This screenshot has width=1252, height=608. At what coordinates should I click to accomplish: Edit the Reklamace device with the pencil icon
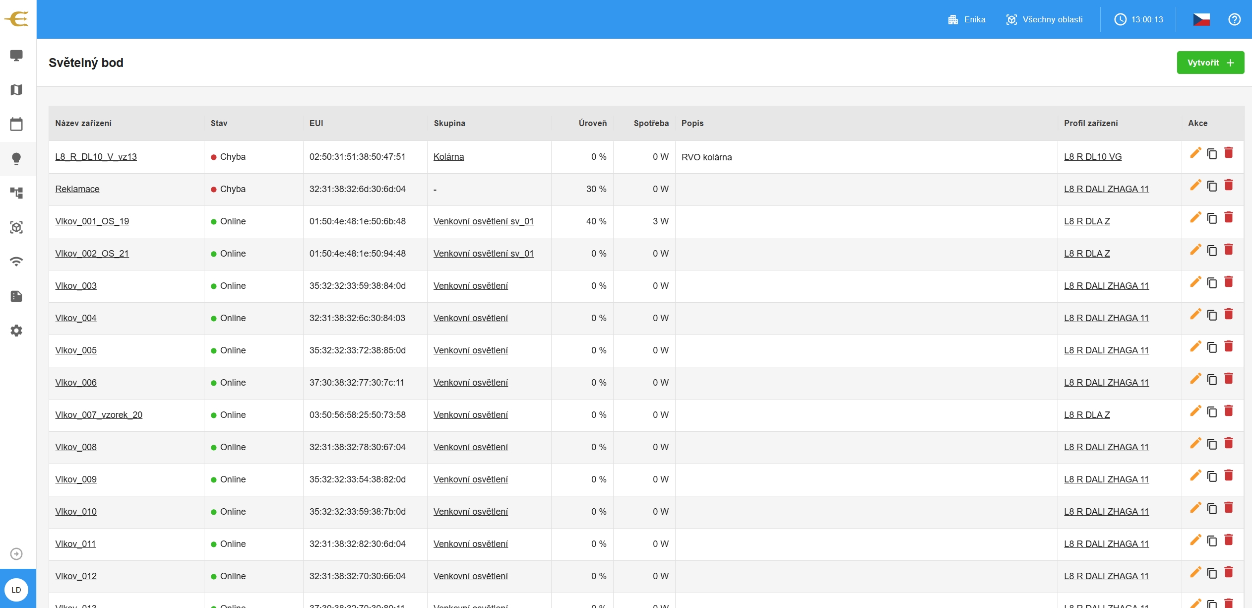pos(1195,185)
